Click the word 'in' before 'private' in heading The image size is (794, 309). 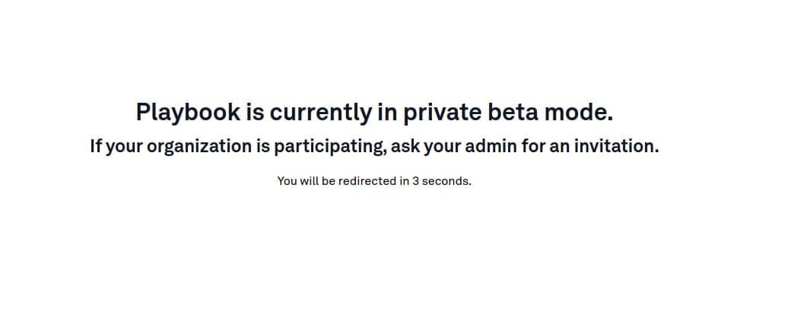coord(387,111)
